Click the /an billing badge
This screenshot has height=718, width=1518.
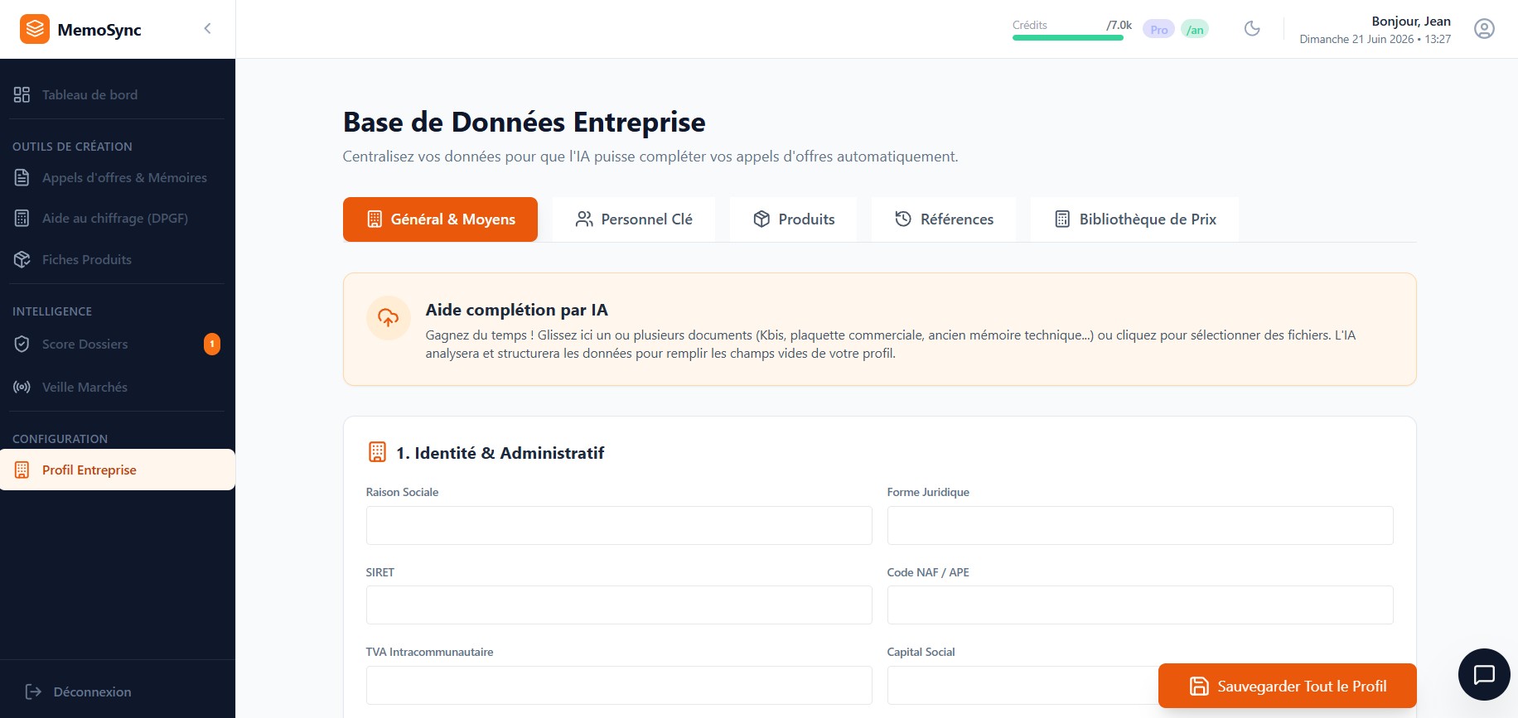(1195, 30)
